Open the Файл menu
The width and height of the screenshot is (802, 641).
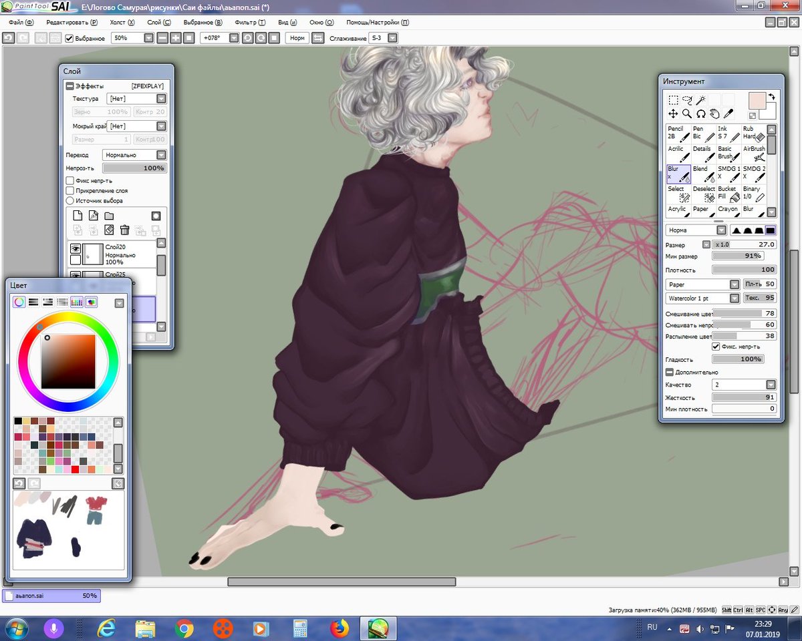(x=21, y=22)
